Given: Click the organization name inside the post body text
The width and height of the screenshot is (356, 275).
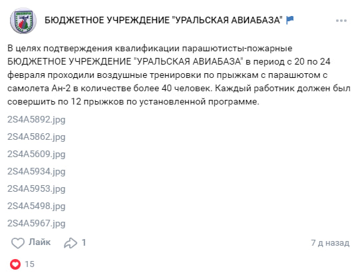Looking at the screenshot, I should pyautogui.click(x=125, y=61).
